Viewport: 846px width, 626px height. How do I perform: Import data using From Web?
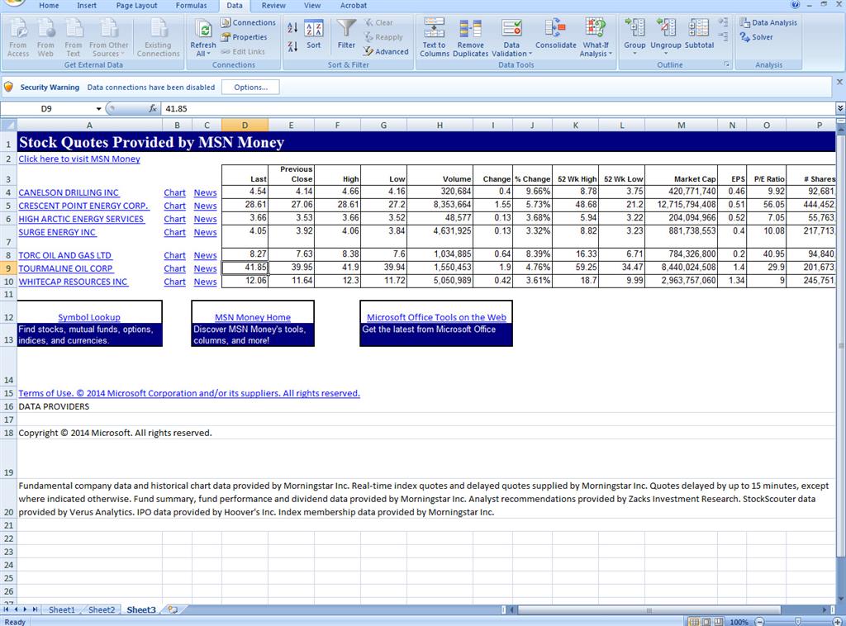(46, 37)
